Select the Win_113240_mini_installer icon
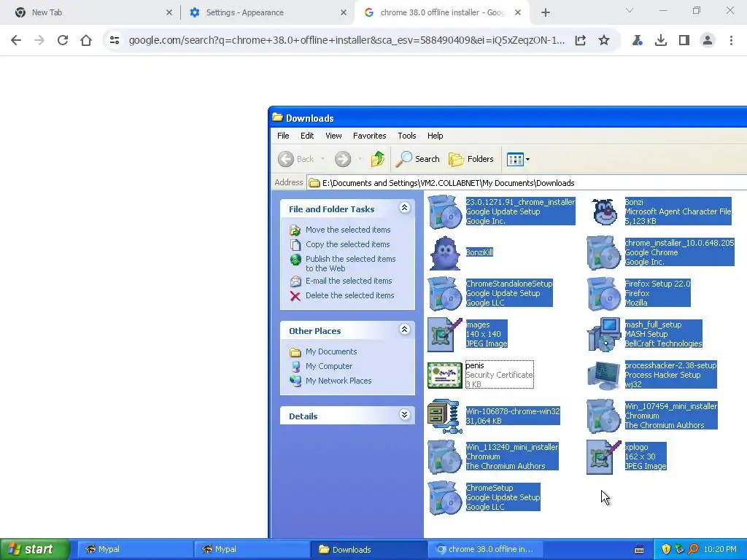 445,457
